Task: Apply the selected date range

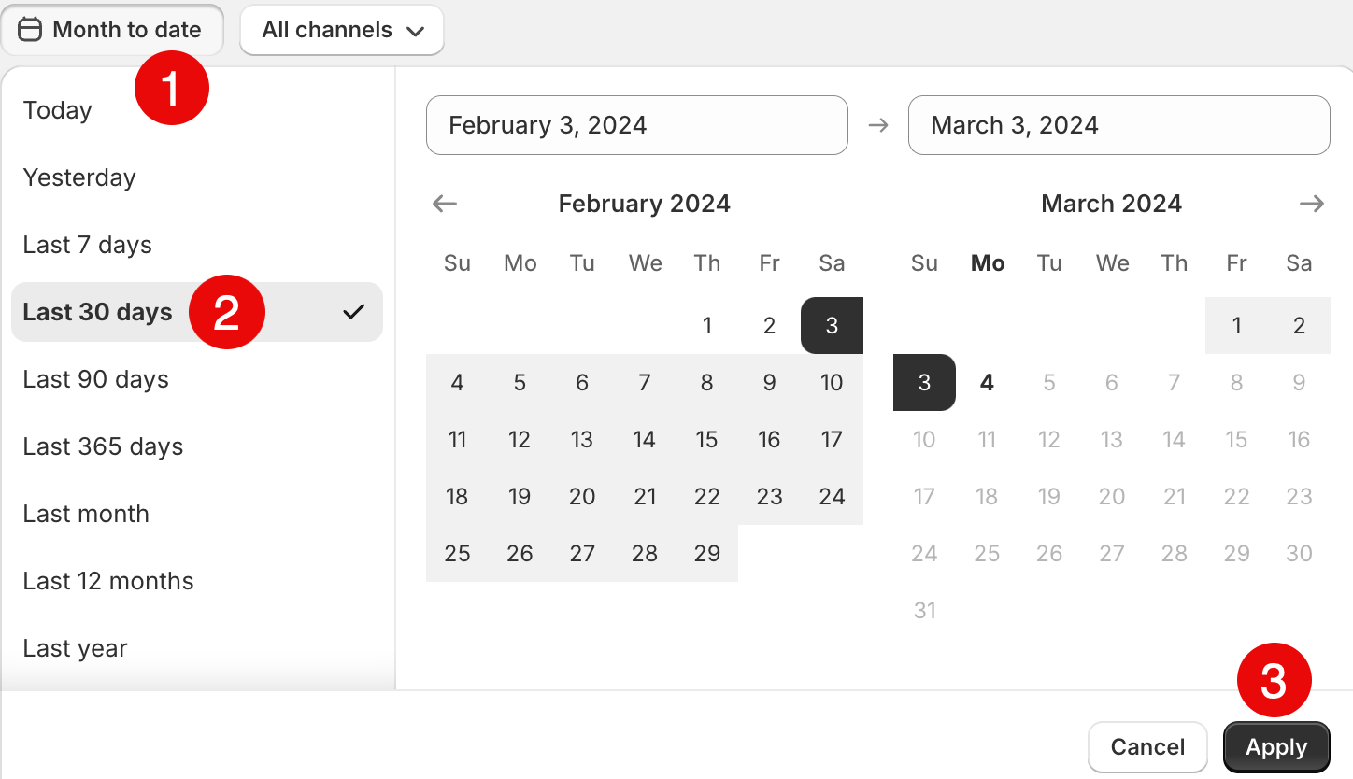Action: click(1276, 746)
